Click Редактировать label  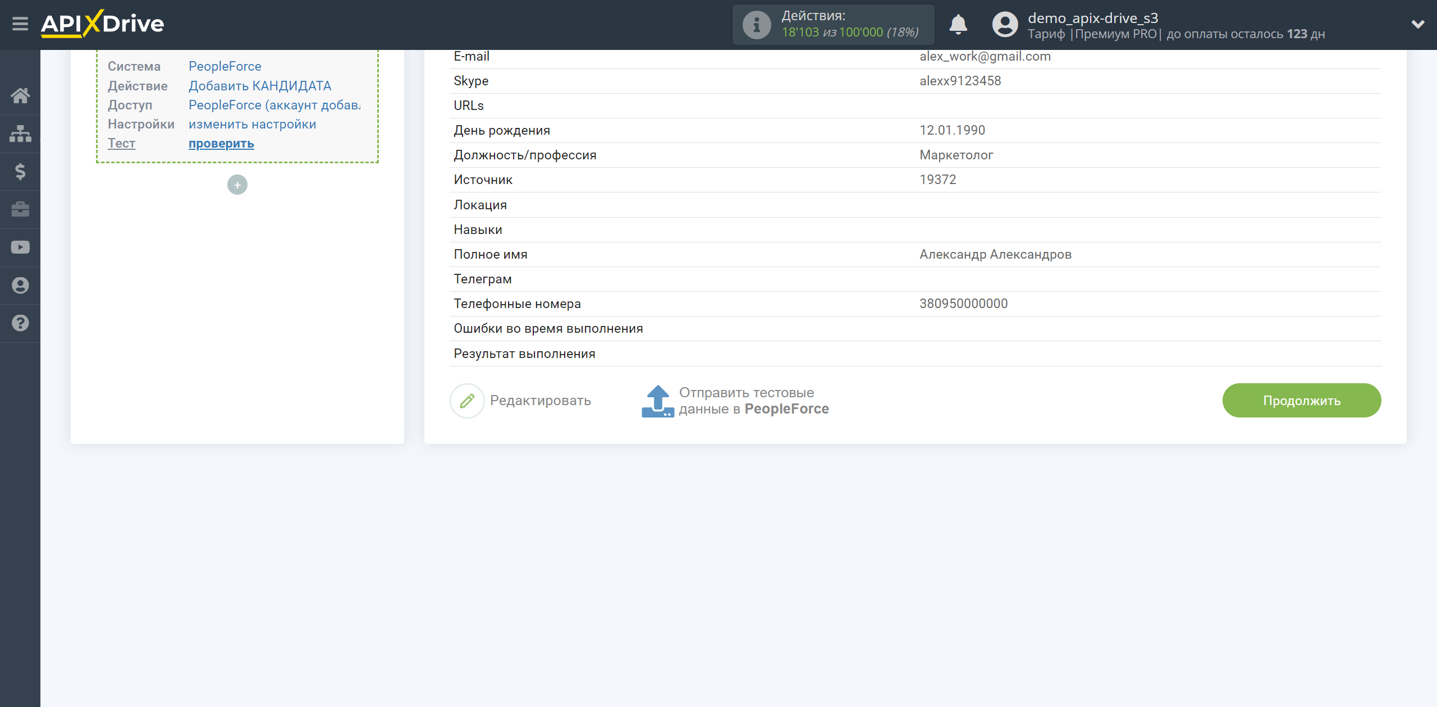click(541, 401)
